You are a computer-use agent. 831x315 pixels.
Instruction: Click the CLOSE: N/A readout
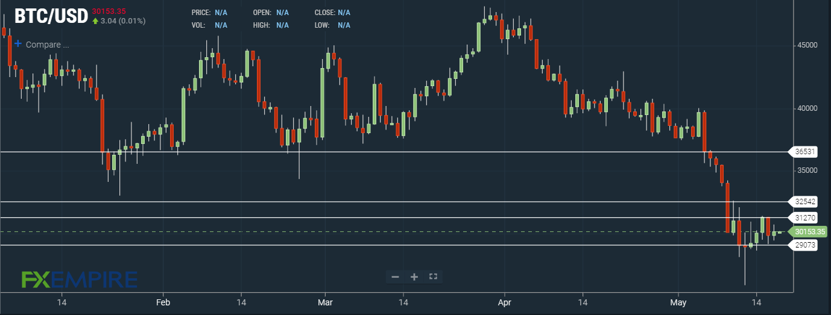click(x=332, y=13)
